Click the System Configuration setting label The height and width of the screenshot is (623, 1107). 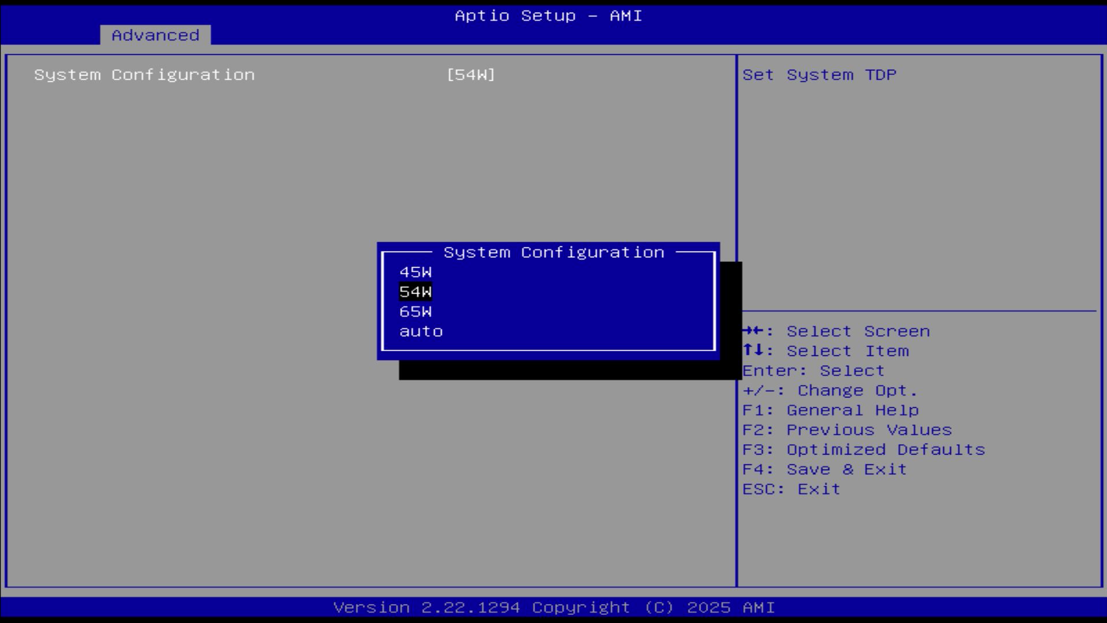[144, 75]
